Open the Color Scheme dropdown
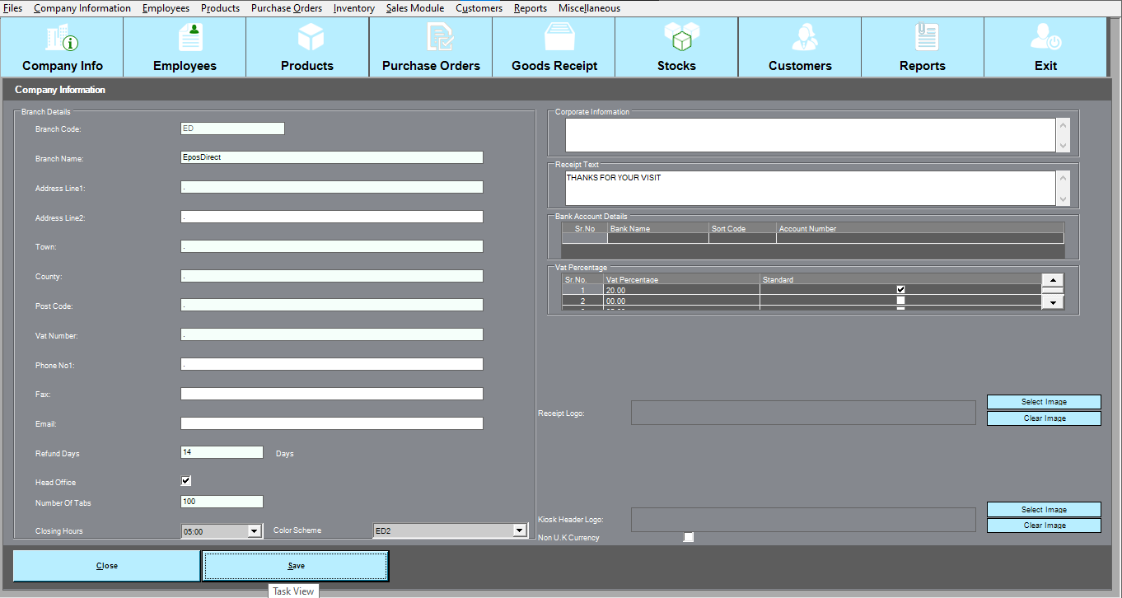The width and height of the screenshot is (1122, 598). tap(519, 530)
